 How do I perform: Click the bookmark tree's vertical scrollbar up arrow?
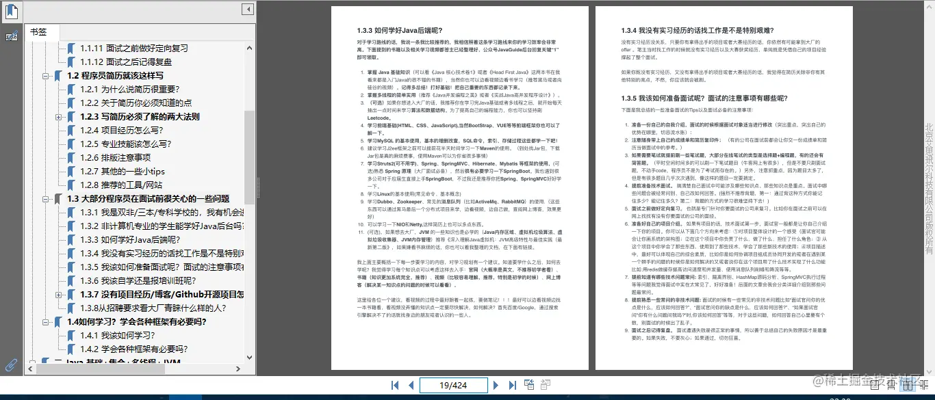pos(250,47)
